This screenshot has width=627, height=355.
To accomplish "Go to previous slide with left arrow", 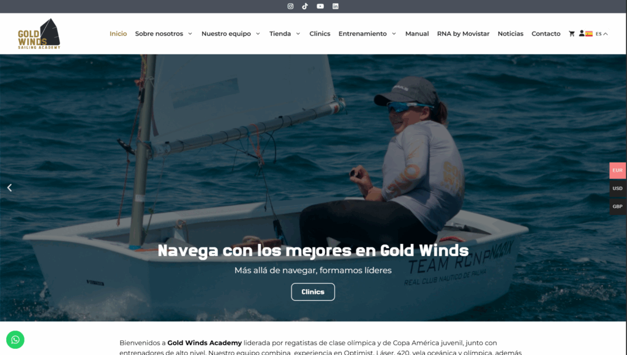I will click(9, 188).
